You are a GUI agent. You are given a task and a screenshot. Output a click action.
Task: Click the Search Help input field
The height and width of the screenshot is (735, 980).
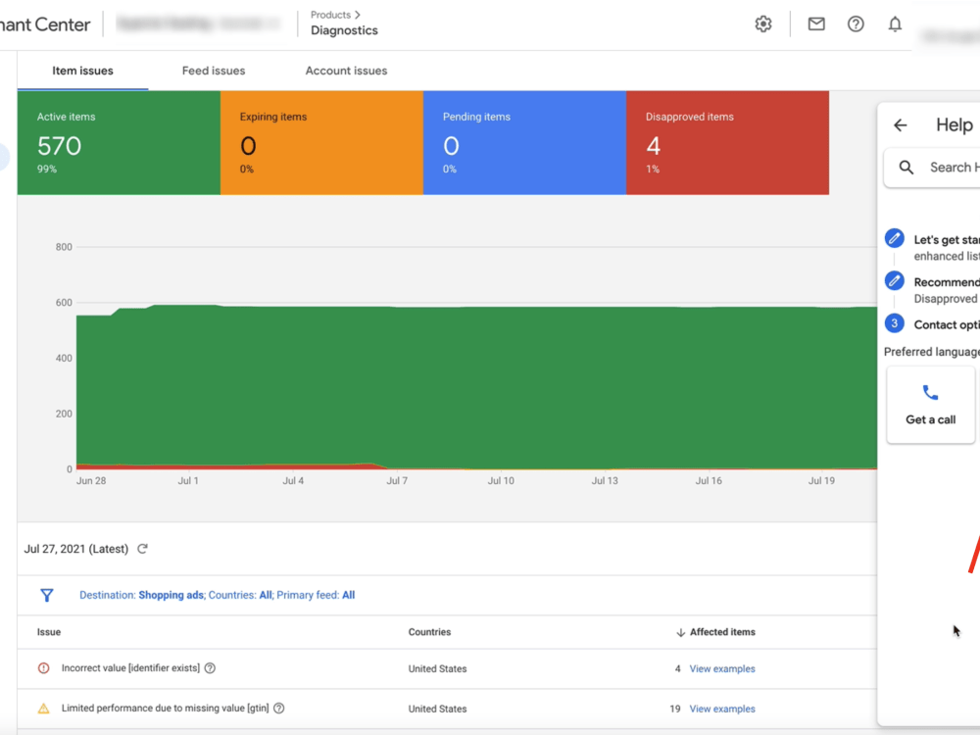pyautogui.click(x=932, y=168)
